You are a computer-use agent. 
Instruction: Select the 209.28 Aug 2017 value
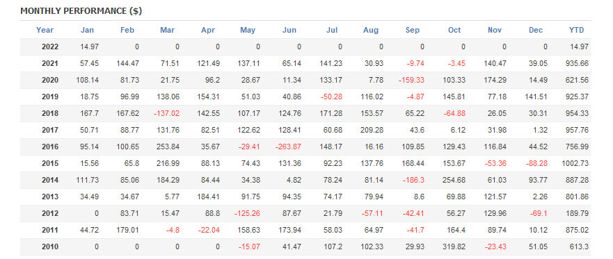click(x=372, y=131)
